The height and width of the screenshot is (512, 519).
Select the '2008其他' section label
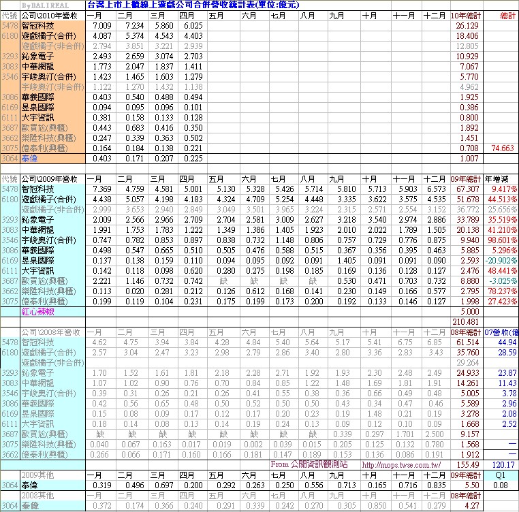pyautogui.click(x=37, y=496)
